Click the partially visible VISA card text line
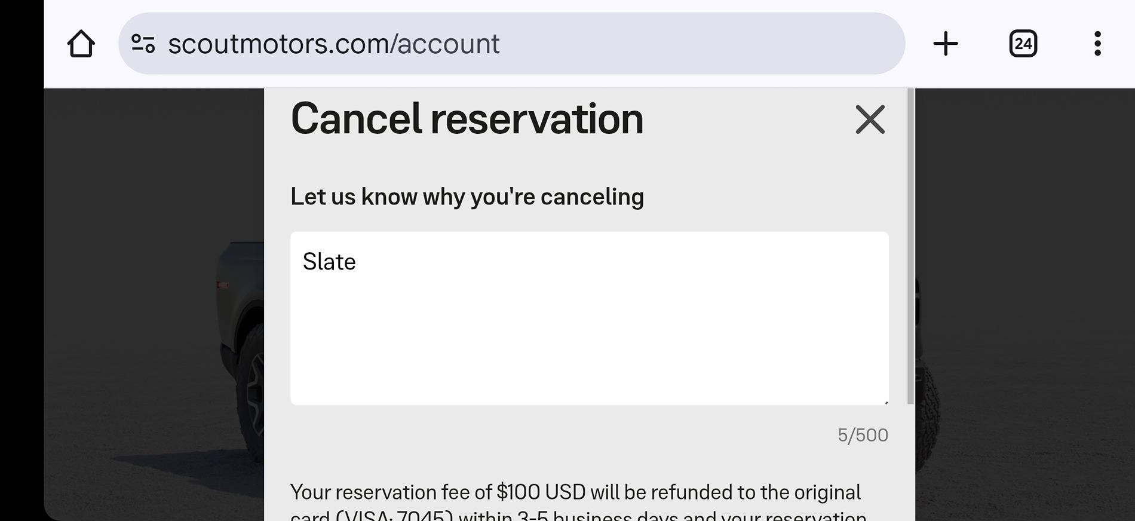 point(578,515)
